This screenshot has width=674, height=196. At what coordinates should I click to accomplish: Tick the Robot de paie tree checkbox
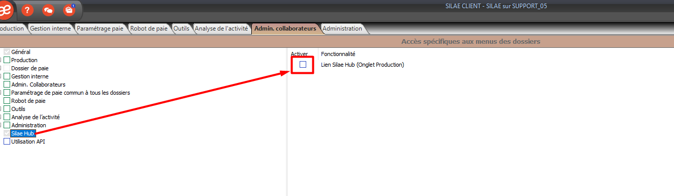[7, 101]
